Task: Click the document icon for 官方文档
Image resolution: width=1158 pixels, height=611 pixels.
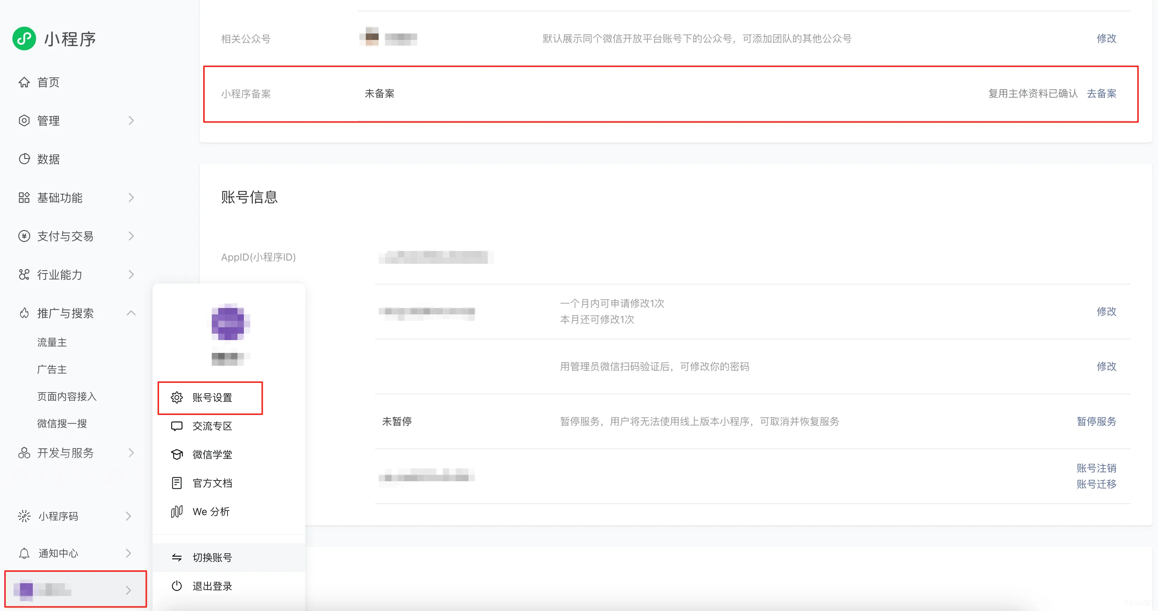Action: coord(177,483)
